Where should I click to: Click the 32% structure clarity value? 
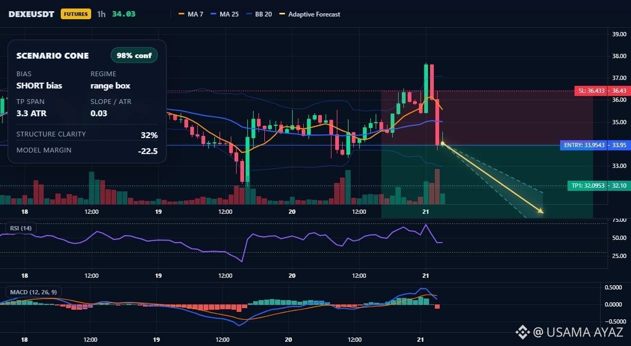[149, 135]
